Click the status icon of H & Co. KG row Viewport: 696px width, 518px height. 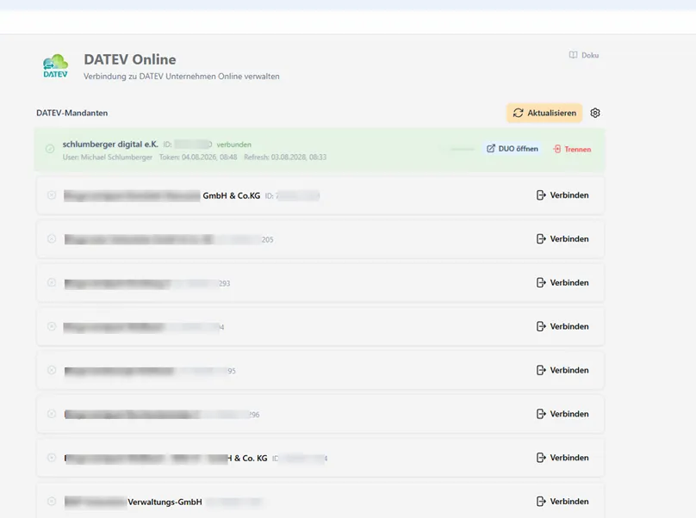point(52,458)
